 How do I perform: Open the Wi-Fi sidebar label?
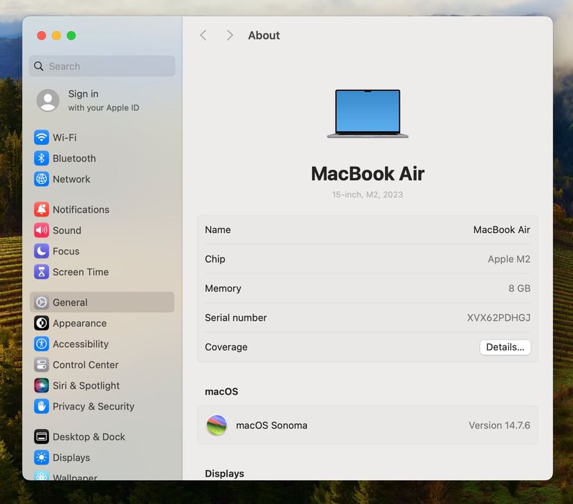(65, 138)
